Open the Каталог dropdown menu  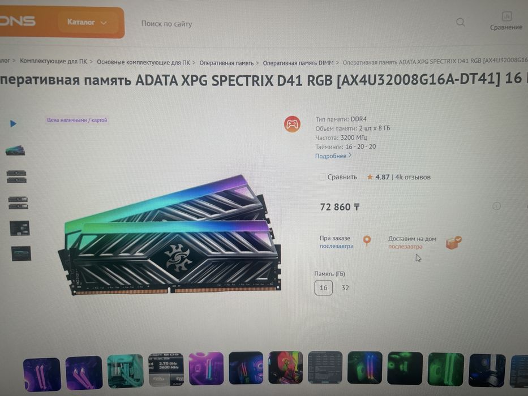click(87, 23)
